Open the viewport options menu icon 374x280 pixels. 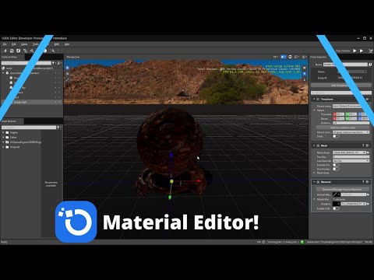305,57
